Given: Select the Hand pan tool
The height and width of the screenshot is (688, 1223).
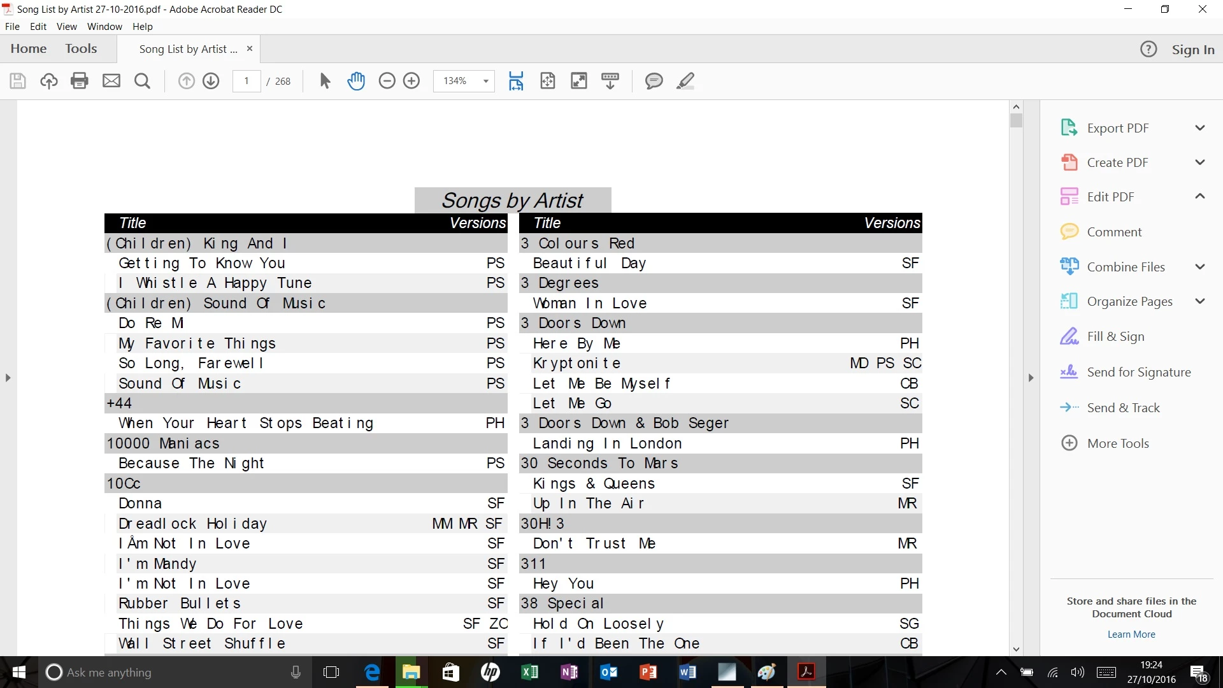Looking at the screenshot, I should pos(356,81).
